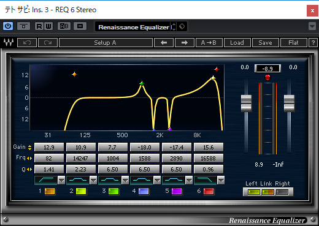Toggle band 6 red on/off button

[x=209, y=191]
